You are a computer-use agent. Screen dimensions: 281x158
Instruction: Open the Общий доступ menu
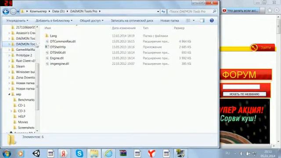[x=92, y=21]
